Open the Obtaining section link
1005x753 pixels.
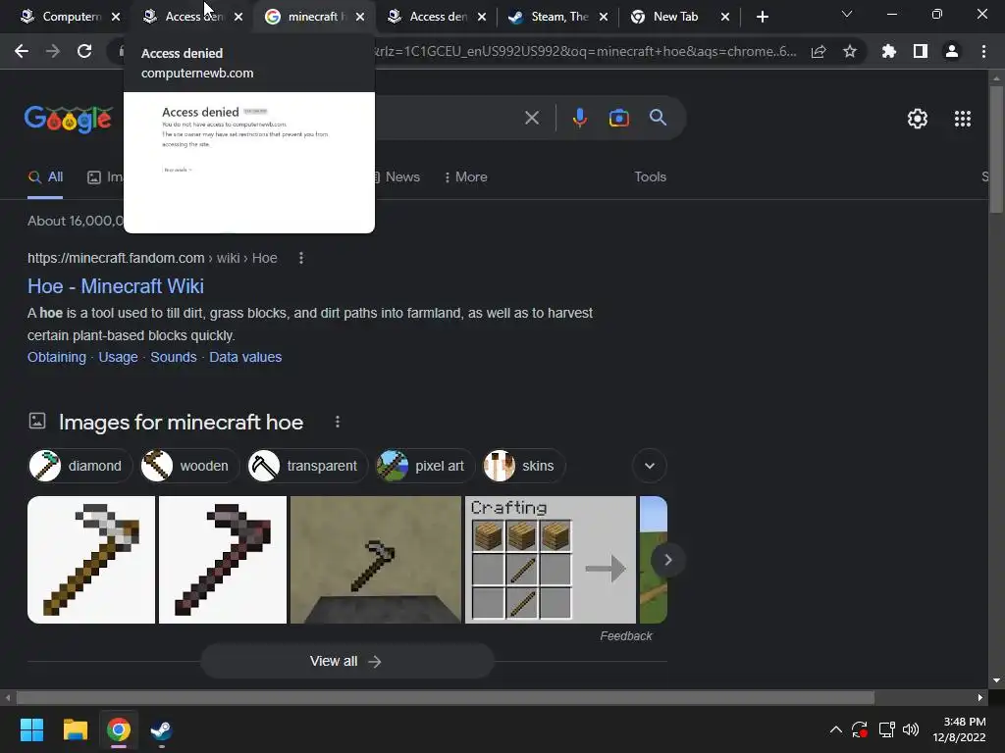pyautogui.click(x=56, y=357)
